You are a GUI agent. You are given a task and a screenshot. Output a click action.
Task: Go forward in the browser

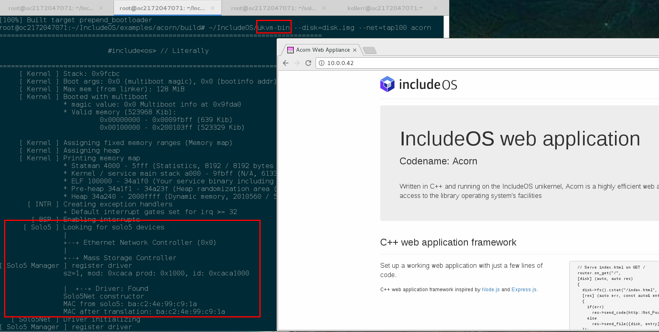pyautogui.click(x=297, y=63)
